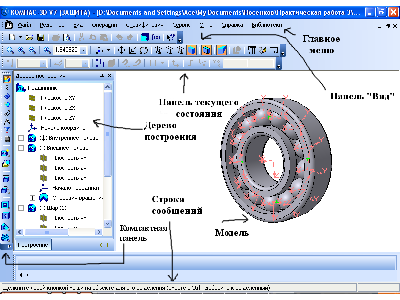Toggle wireframe display mode icon

click(158, 50)
